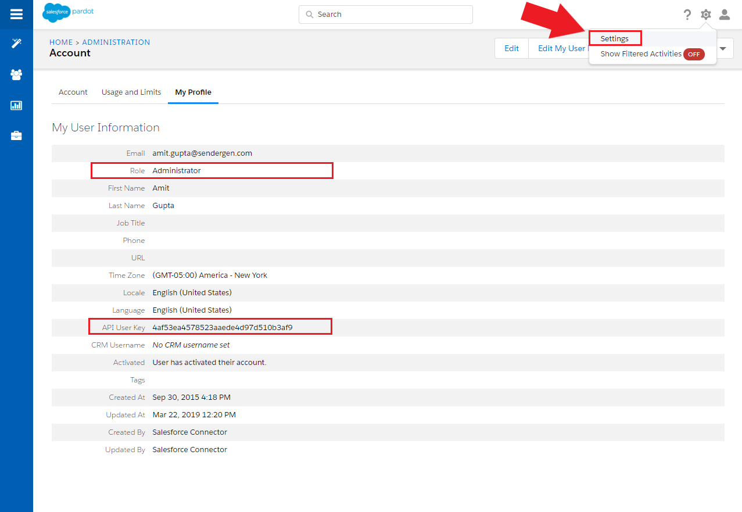Click the API User Key value

(x=223, y=328)
